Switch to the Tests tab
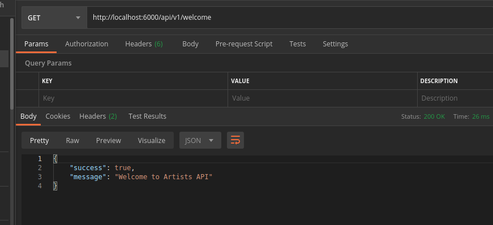This screenshot has width=493, height=225. coord(297,44)
